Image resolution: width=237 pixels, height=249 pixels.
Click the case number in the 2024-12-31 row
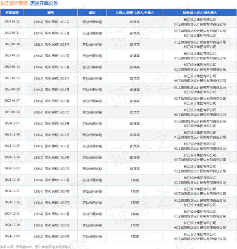(x=52, y=124)
